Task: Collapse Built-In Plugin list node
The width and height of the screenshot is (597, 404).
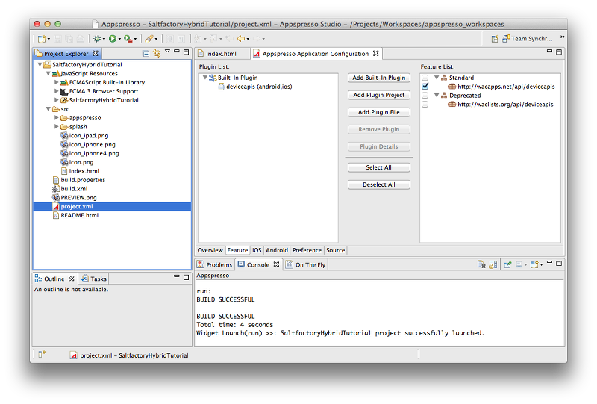Action: [x=204, y=78]
